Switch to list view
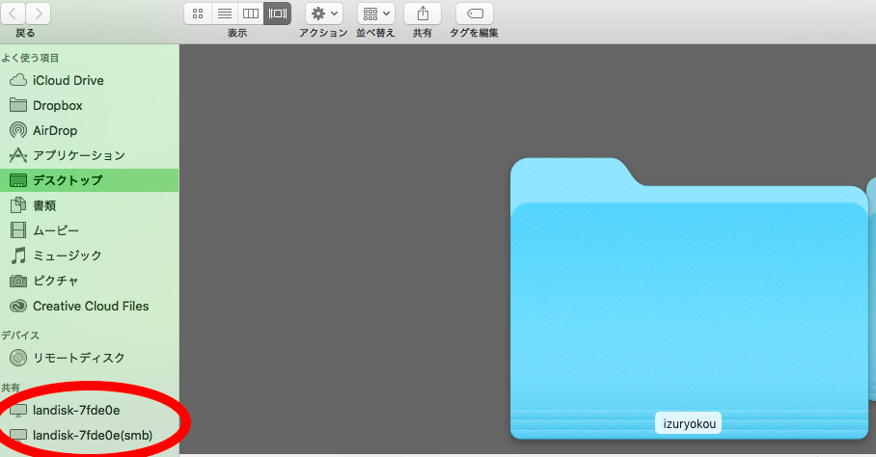The width and height of the screenshot is (876, 457). (x=225, y=13)
